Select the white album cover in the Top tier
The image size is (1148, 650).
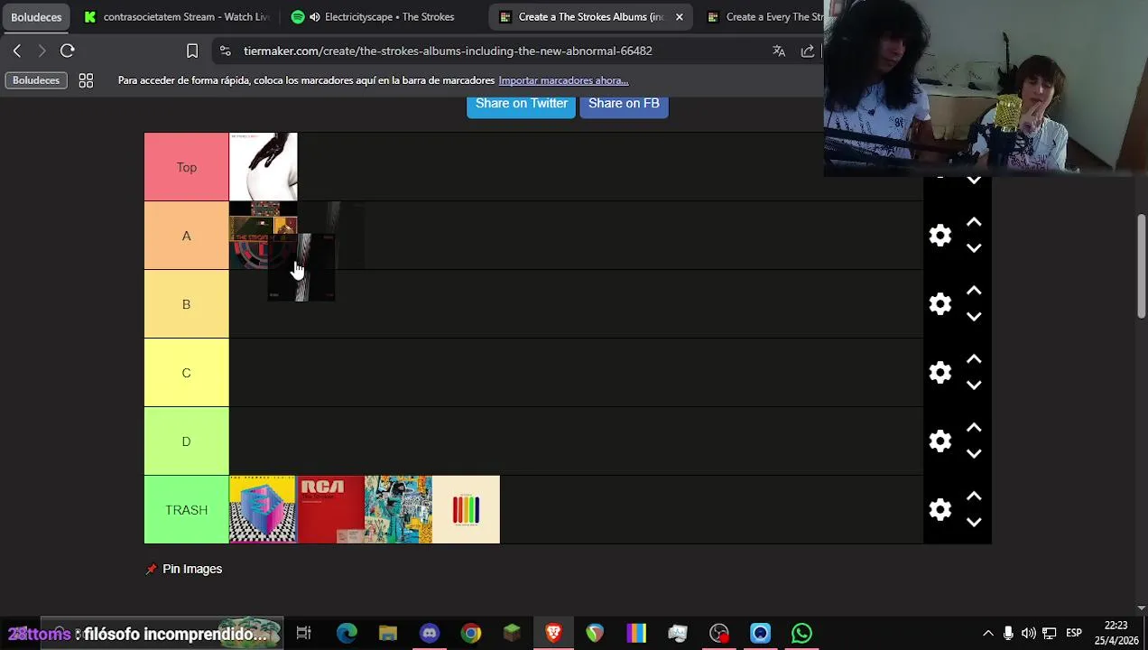click(x=264, y=167)
